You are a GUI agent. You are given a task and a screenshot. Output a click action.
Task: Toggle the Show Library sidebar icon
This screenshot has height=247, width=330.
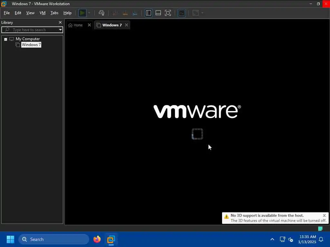click(149, 13)
